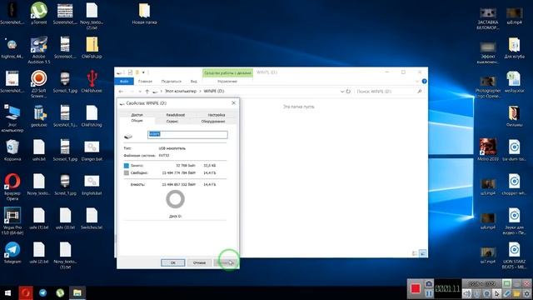Select the Общие properties tab

137,121
